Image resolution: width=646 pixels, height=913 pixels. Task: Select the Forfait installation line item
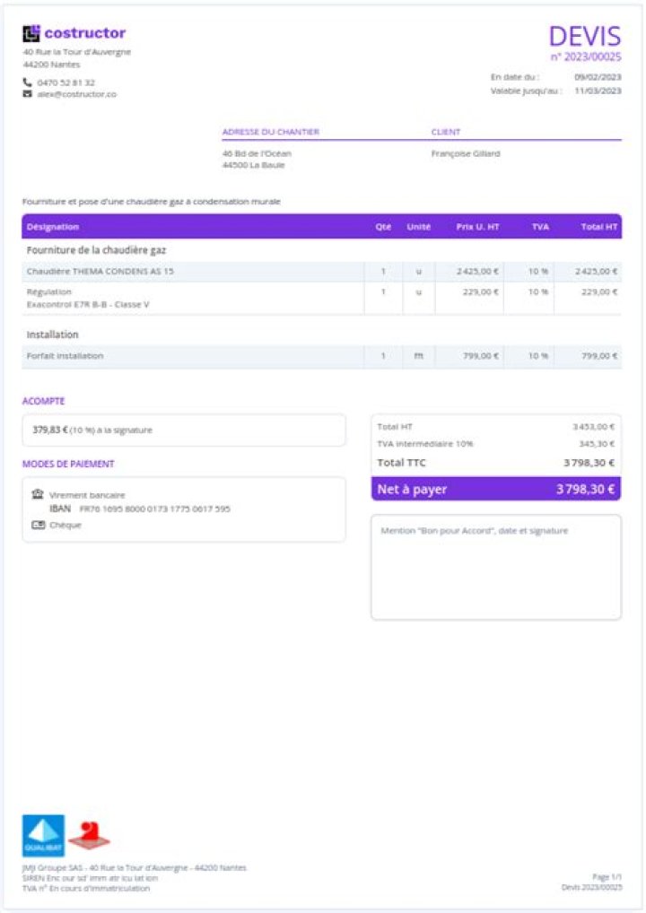[65, 356]
